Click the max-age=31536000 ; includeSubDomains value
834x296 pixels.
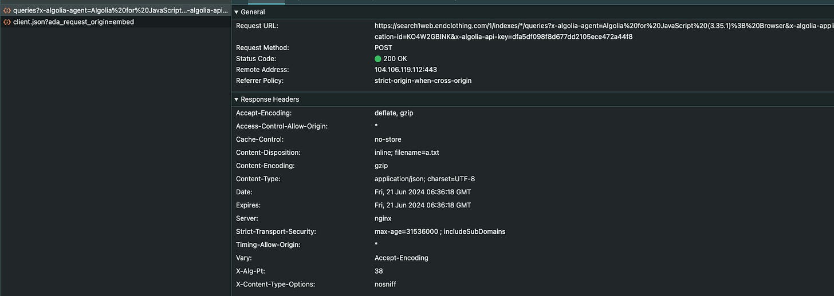click(x=440, y=231)
